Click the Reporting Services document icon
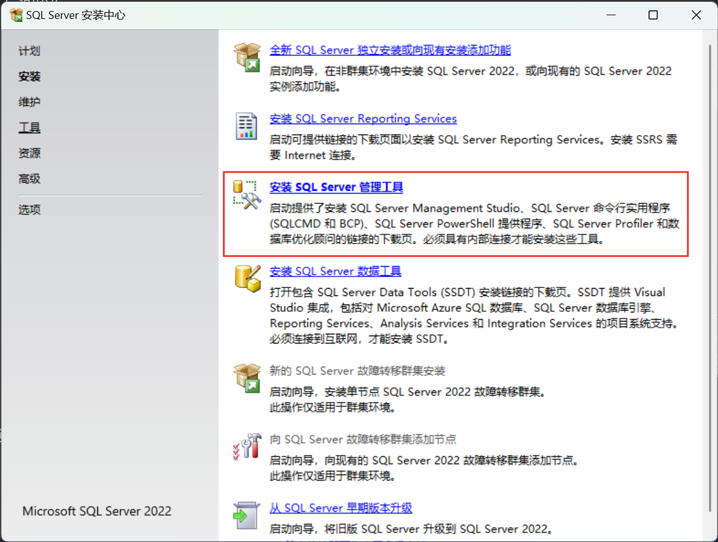This screenshot has height=542, width=718. [247, 126]
